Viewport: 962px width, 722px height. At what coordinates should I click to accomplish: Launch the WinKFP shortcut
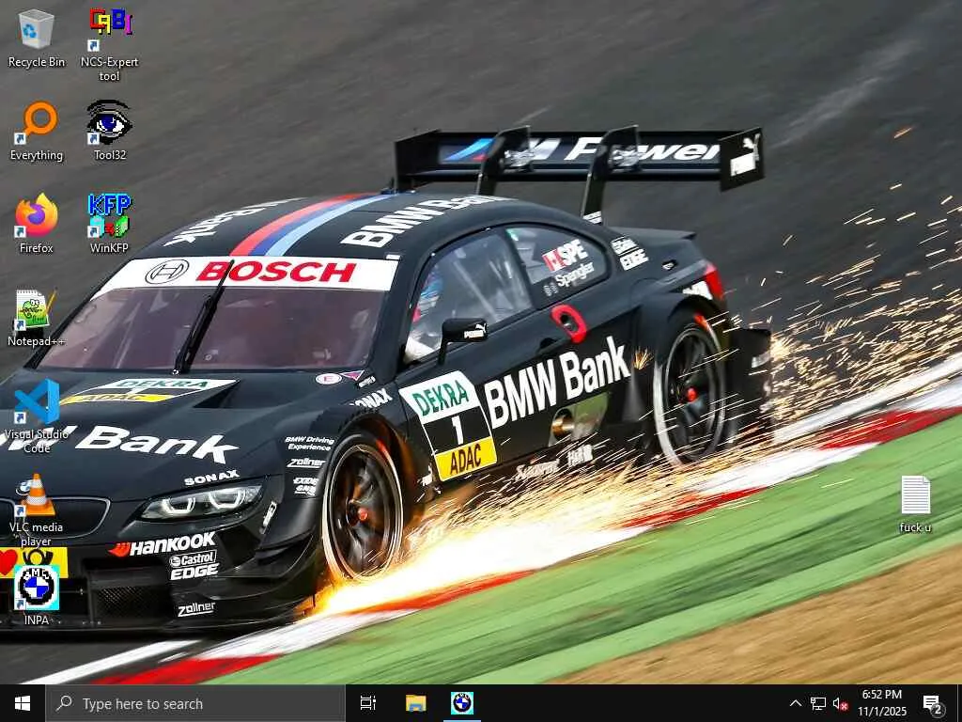point(109,224)
